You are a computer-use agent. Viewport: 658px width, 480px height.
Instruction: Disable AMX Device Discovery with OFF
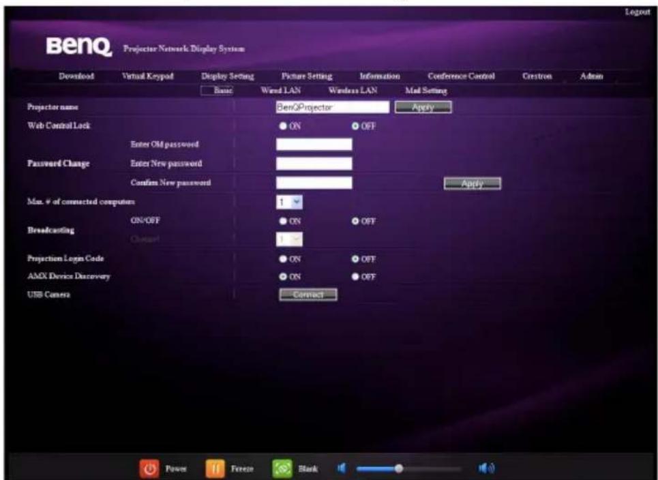pos(355,277)
